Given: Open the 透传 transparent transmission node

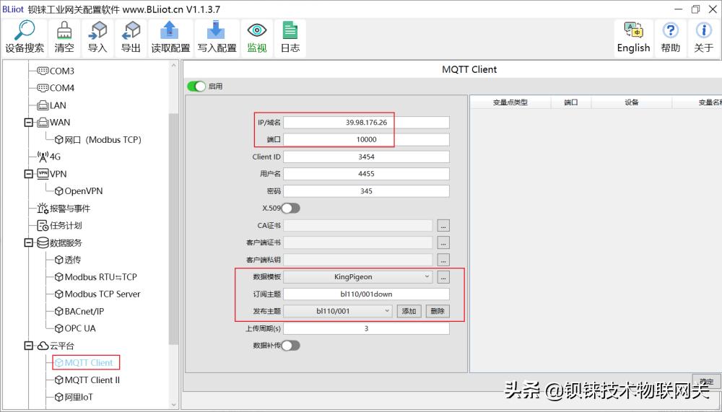Looking at the screenshot, I should pyautogui.click(x=68, y=260).
